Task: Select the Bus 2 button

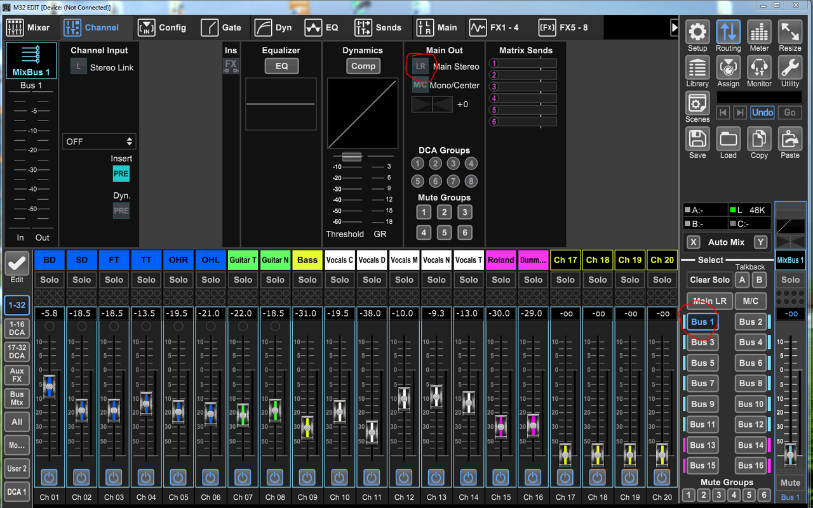Action: pyautogui.click(x=751, y=322)
